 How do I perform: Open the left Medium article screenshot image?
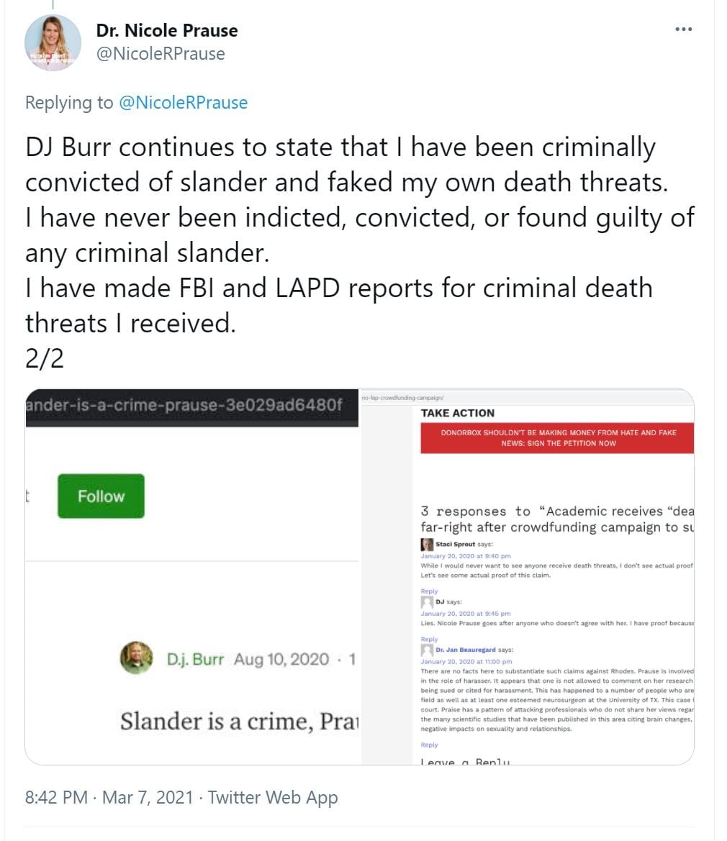(x=192, y=576)
